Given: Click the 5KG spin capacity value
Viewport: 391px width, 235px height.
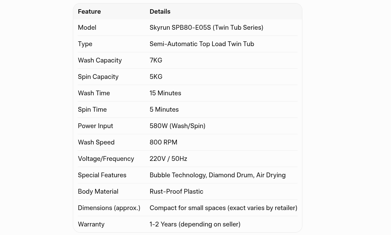Looking at the screenshot, I should point(156,77).
